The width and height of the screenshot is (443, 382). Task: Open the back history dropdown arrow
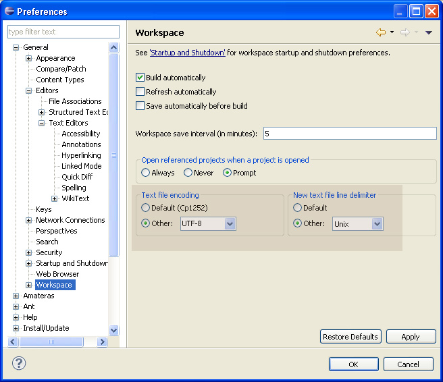coord(391,32)
